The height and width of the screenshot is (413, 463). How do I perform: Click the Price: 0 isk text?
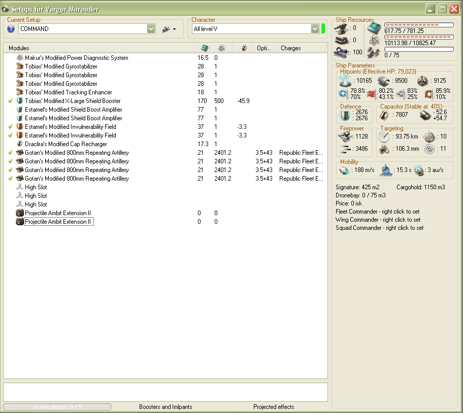[x=349, y=203]
